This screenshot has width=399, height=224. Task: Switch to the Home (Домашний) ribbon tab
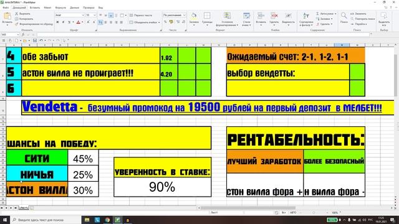[x=19, y=8]
